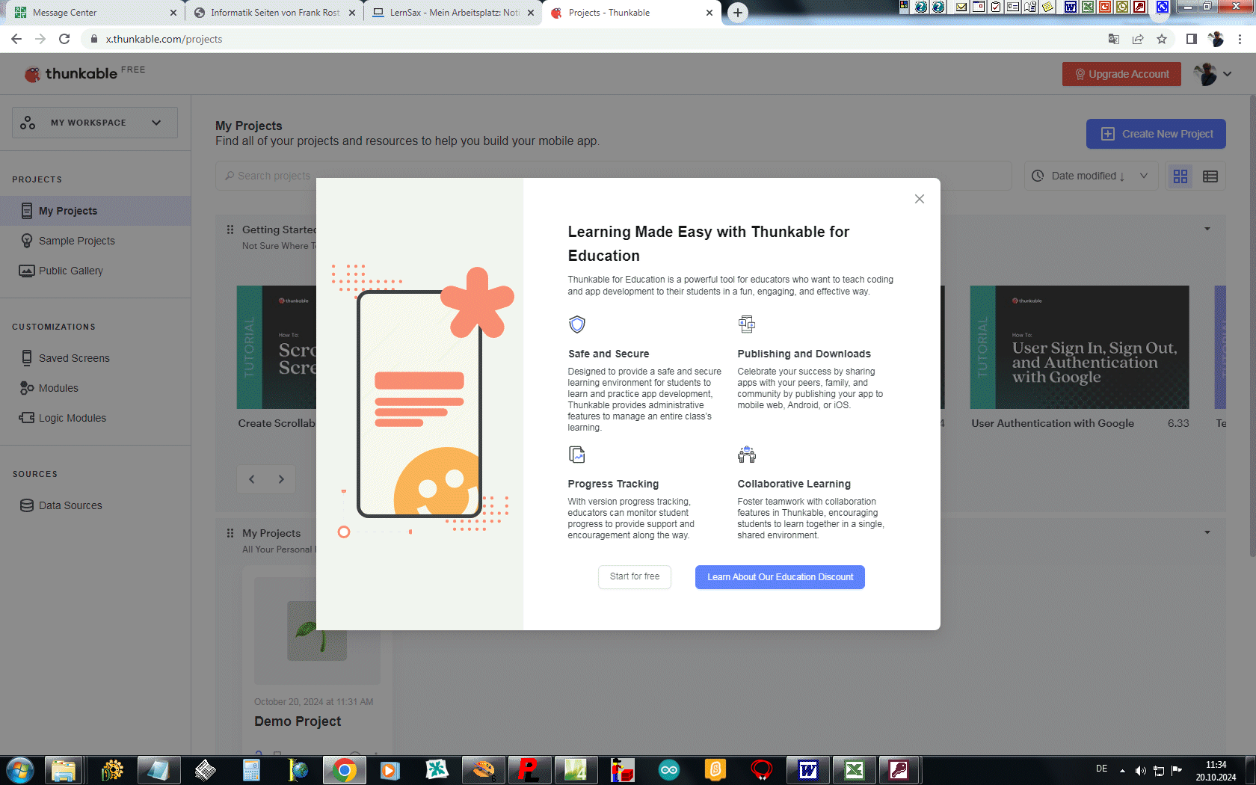This screenshot has width=1256, height=785.
Task: Switch to Informatik Seiten von Frank Rost tab
Action: point(274,13)
